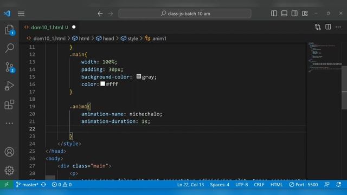Open the #fff color swatch picker
The width and height of the screenshot is (347, 195).
(102, 84)
